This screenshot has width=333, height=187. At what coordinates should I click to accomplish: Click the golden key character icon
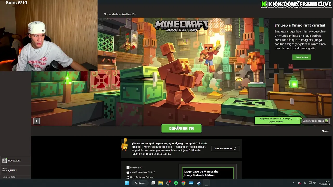tap(125, 144)
